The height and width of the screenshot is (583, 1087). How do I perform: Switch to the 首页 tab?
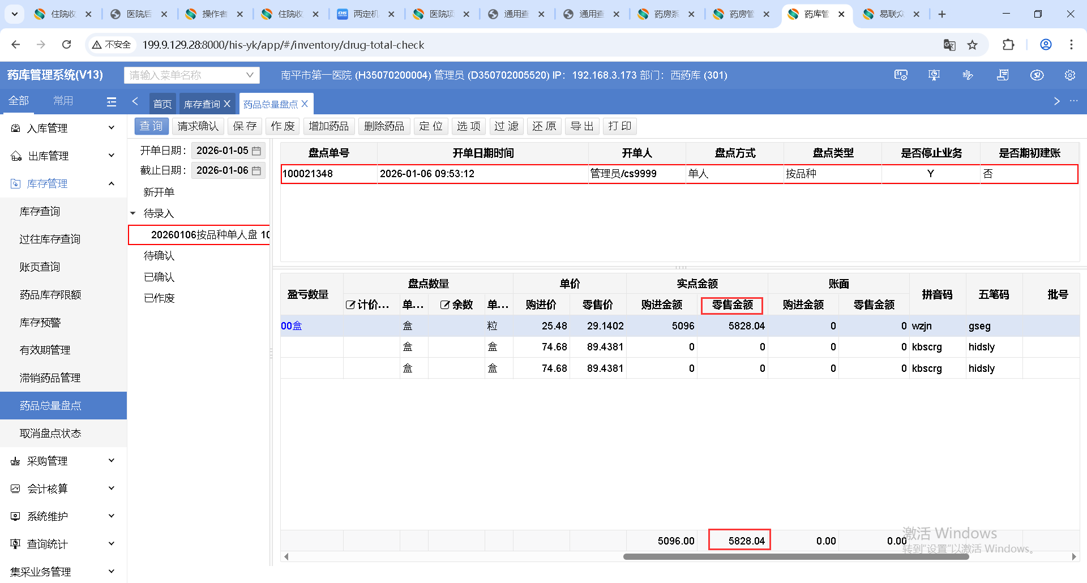[162, 104]
